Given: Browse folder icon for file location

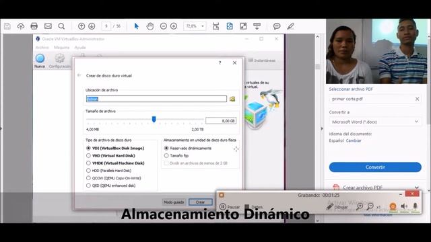Looking at the screenshot, I should (x=232, y=99).
